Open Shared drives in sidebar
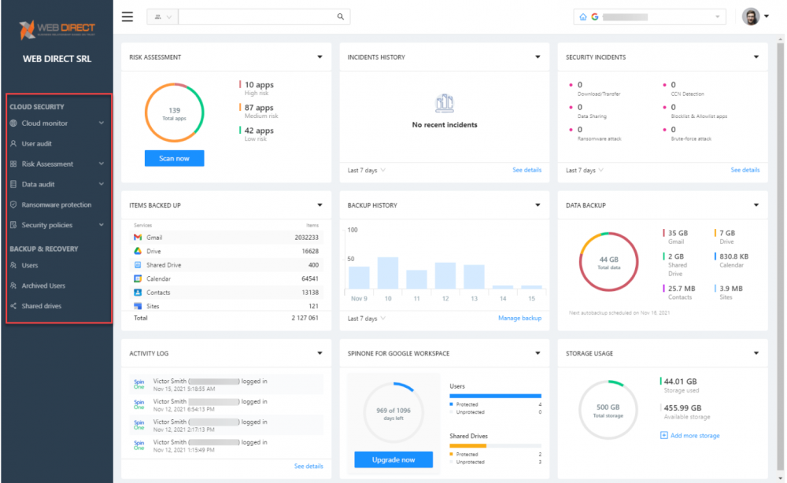The width and height of the screenshot is (787, 483). coord(41,306)
